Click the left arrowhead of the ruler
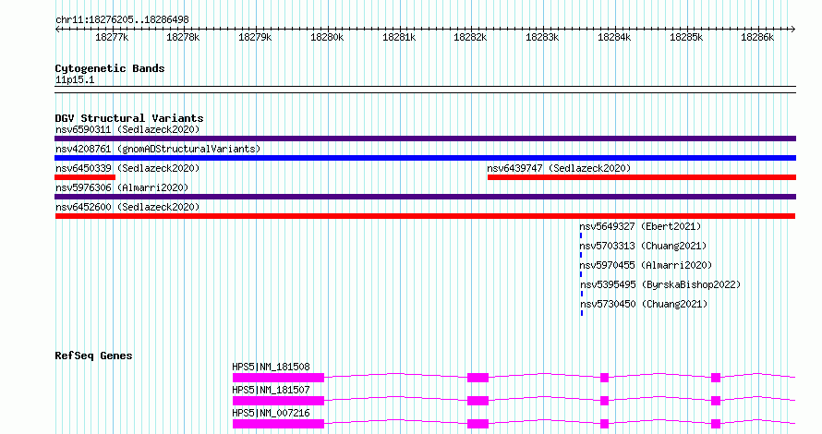 [57, 29]
